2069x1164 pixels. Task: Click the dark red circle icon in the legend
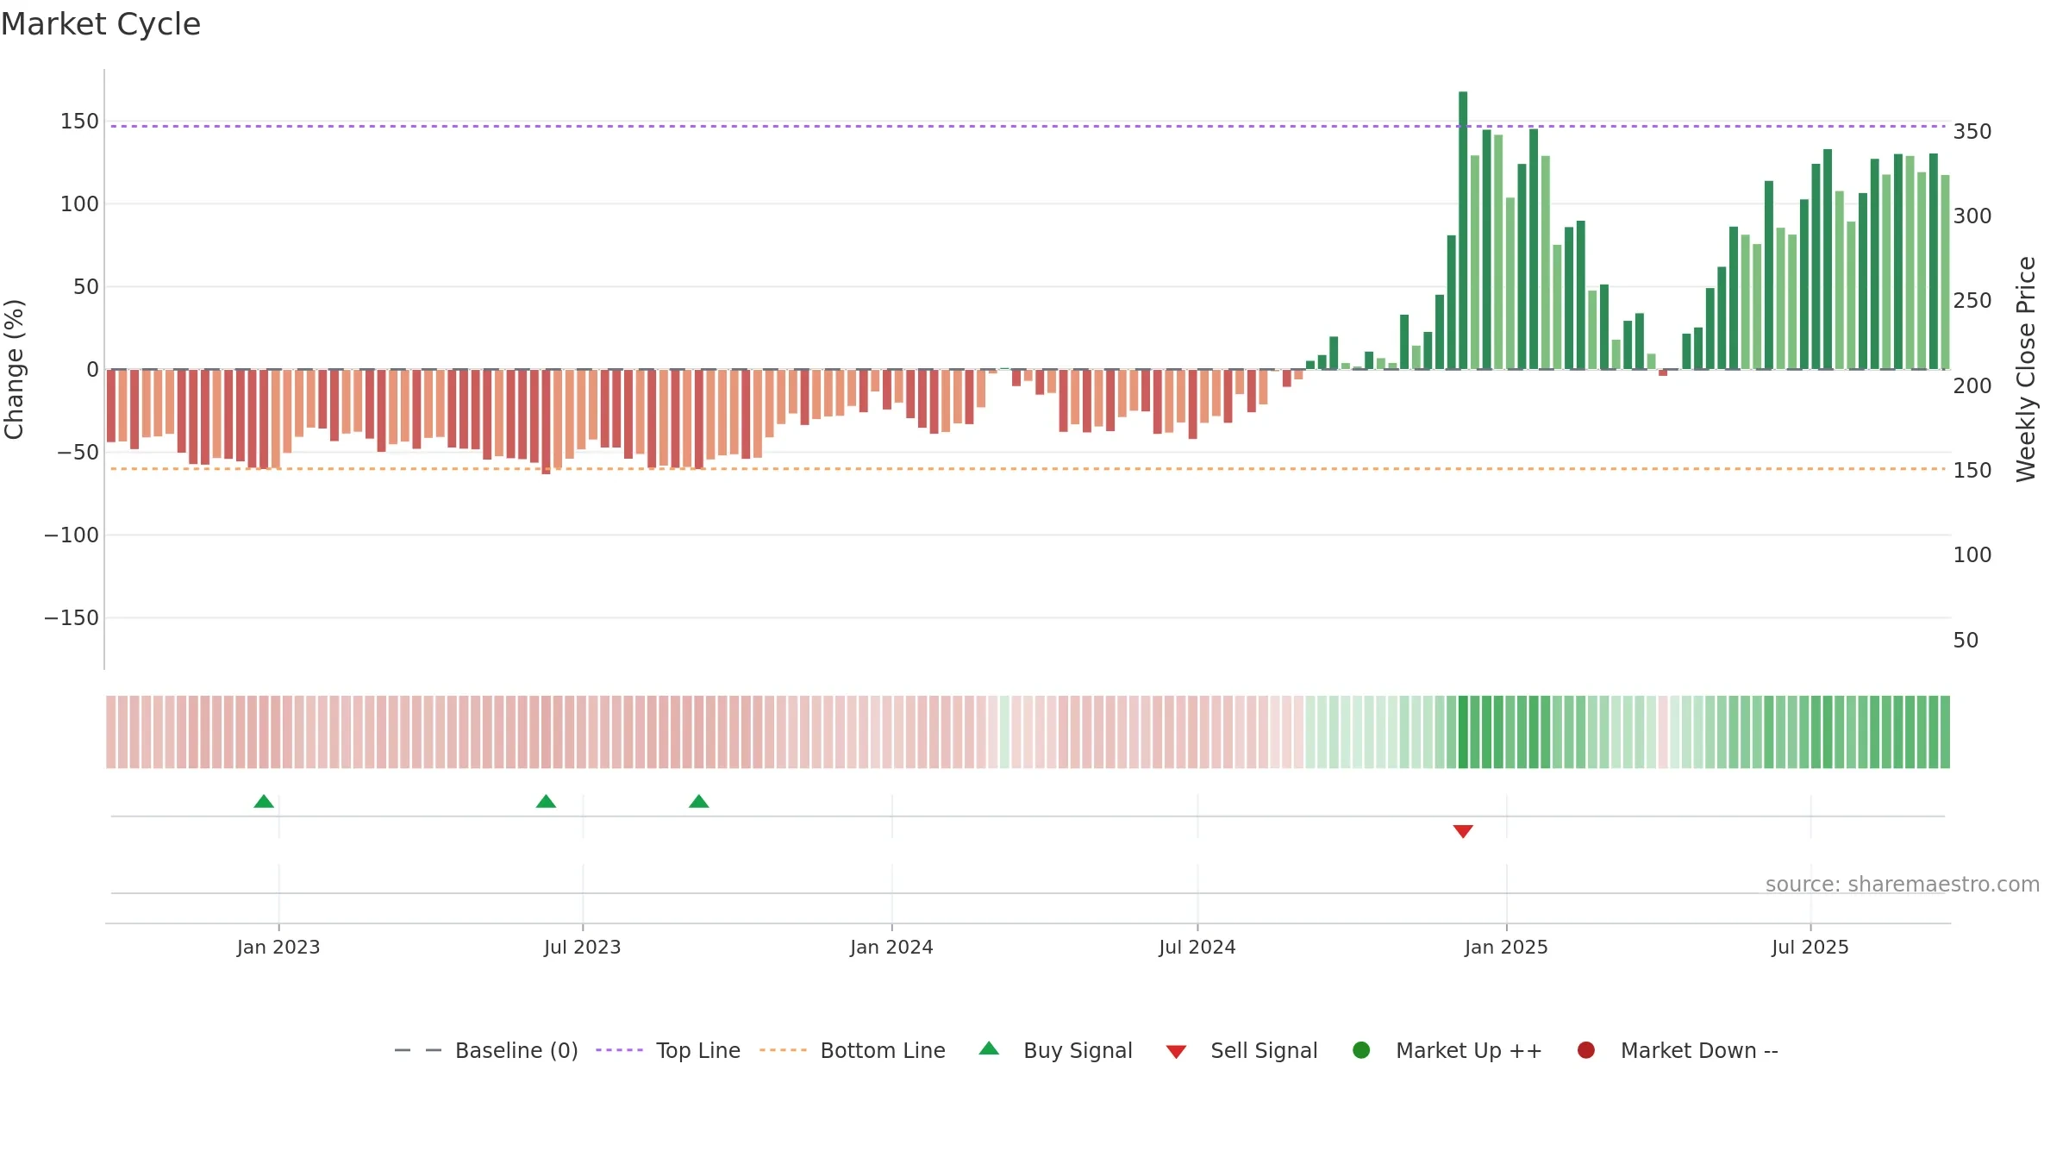tap(1586, 1050)
